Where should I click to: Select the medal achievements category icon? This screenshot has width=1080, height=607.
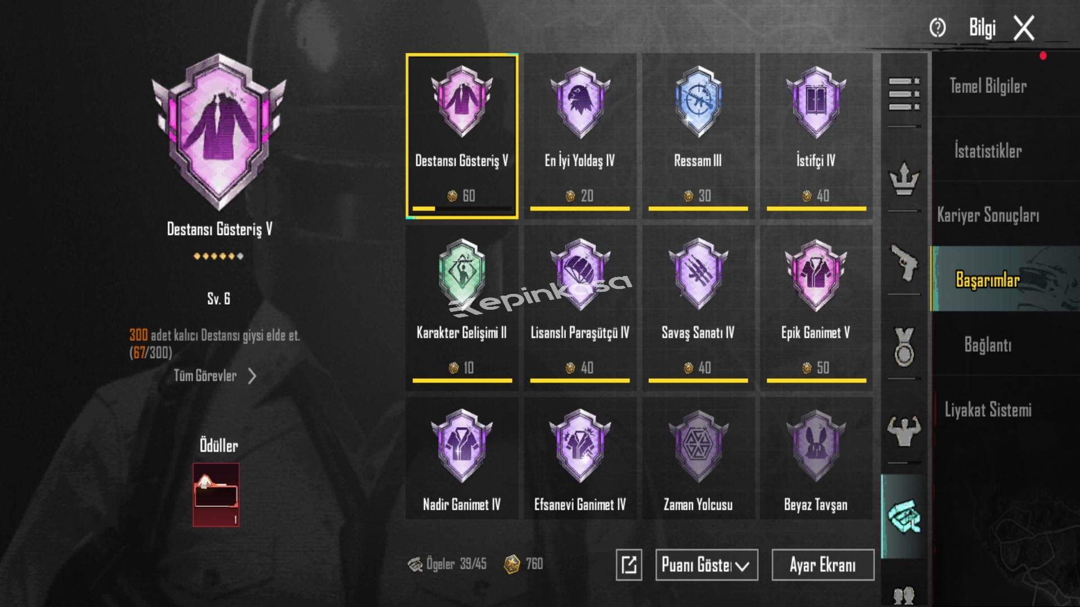904,347
